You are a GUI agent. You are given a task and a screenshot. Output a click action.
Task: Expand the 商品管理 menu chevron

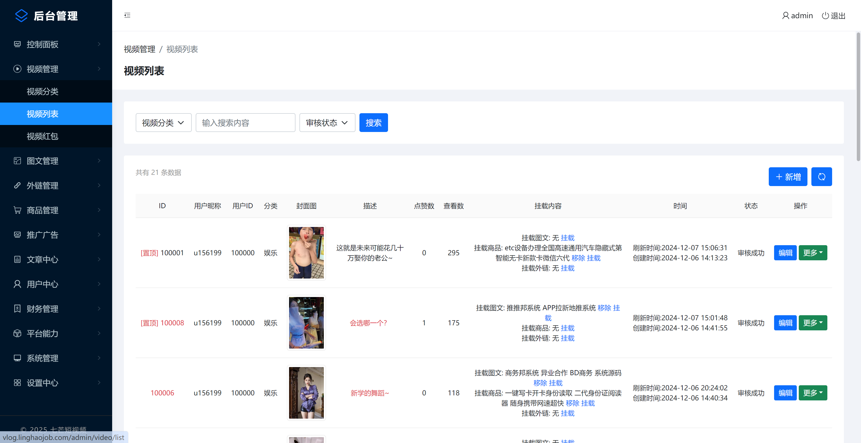coord(99,210)
